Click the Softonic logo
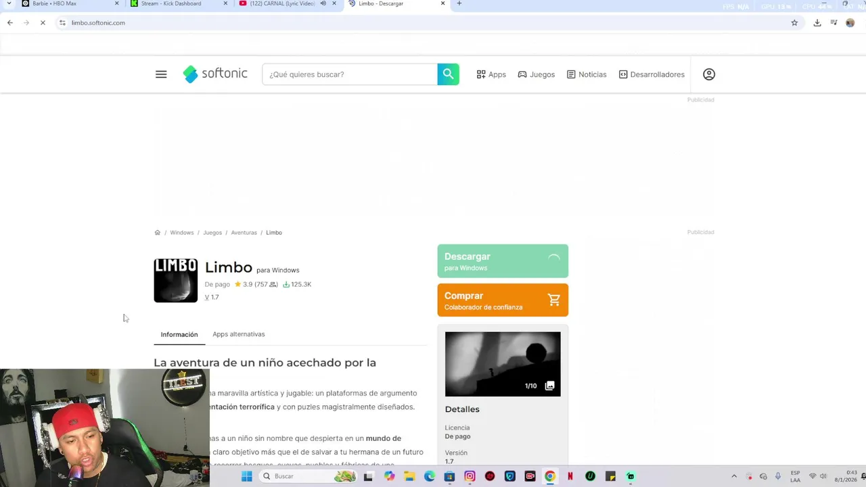The height and width of the screenshot is (487, 866). [215, 74]
